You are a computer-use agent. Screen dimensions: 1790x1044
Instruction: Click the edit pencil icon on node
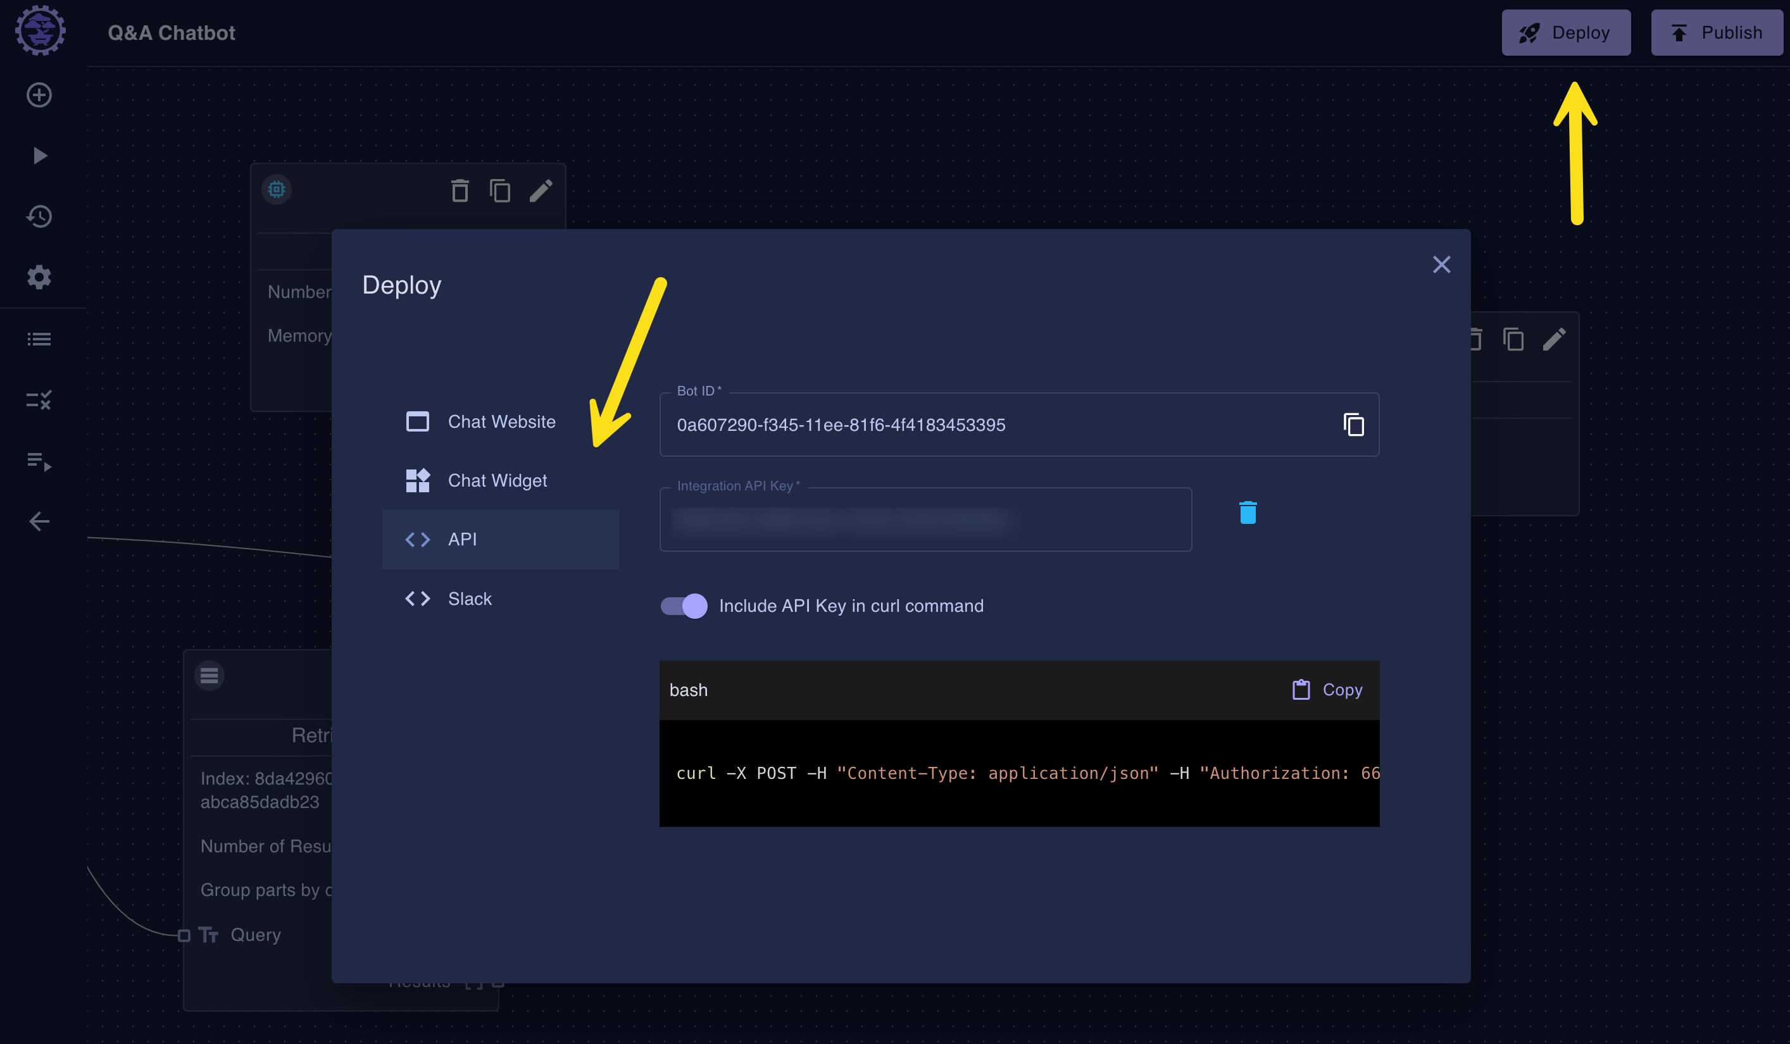click(x=541, y=190)
